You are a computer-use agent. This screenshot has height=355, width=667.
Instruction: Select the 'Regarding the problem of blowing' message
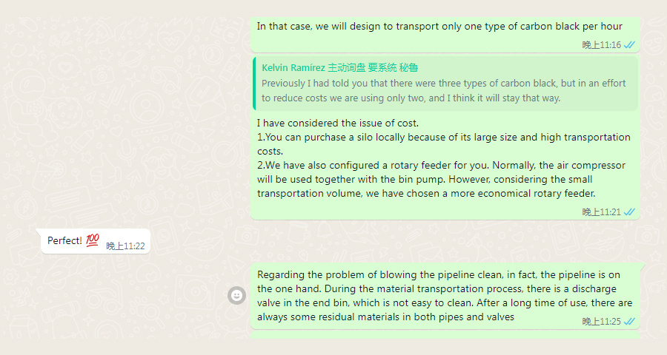pyautogui.click(x=445, y=296)
